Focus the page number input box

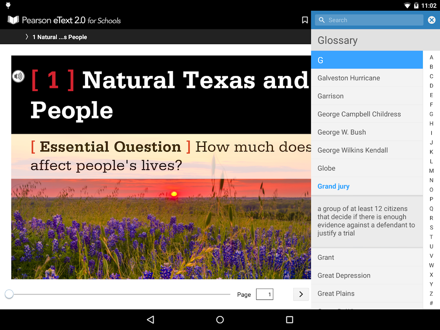[x=264, y=295]
